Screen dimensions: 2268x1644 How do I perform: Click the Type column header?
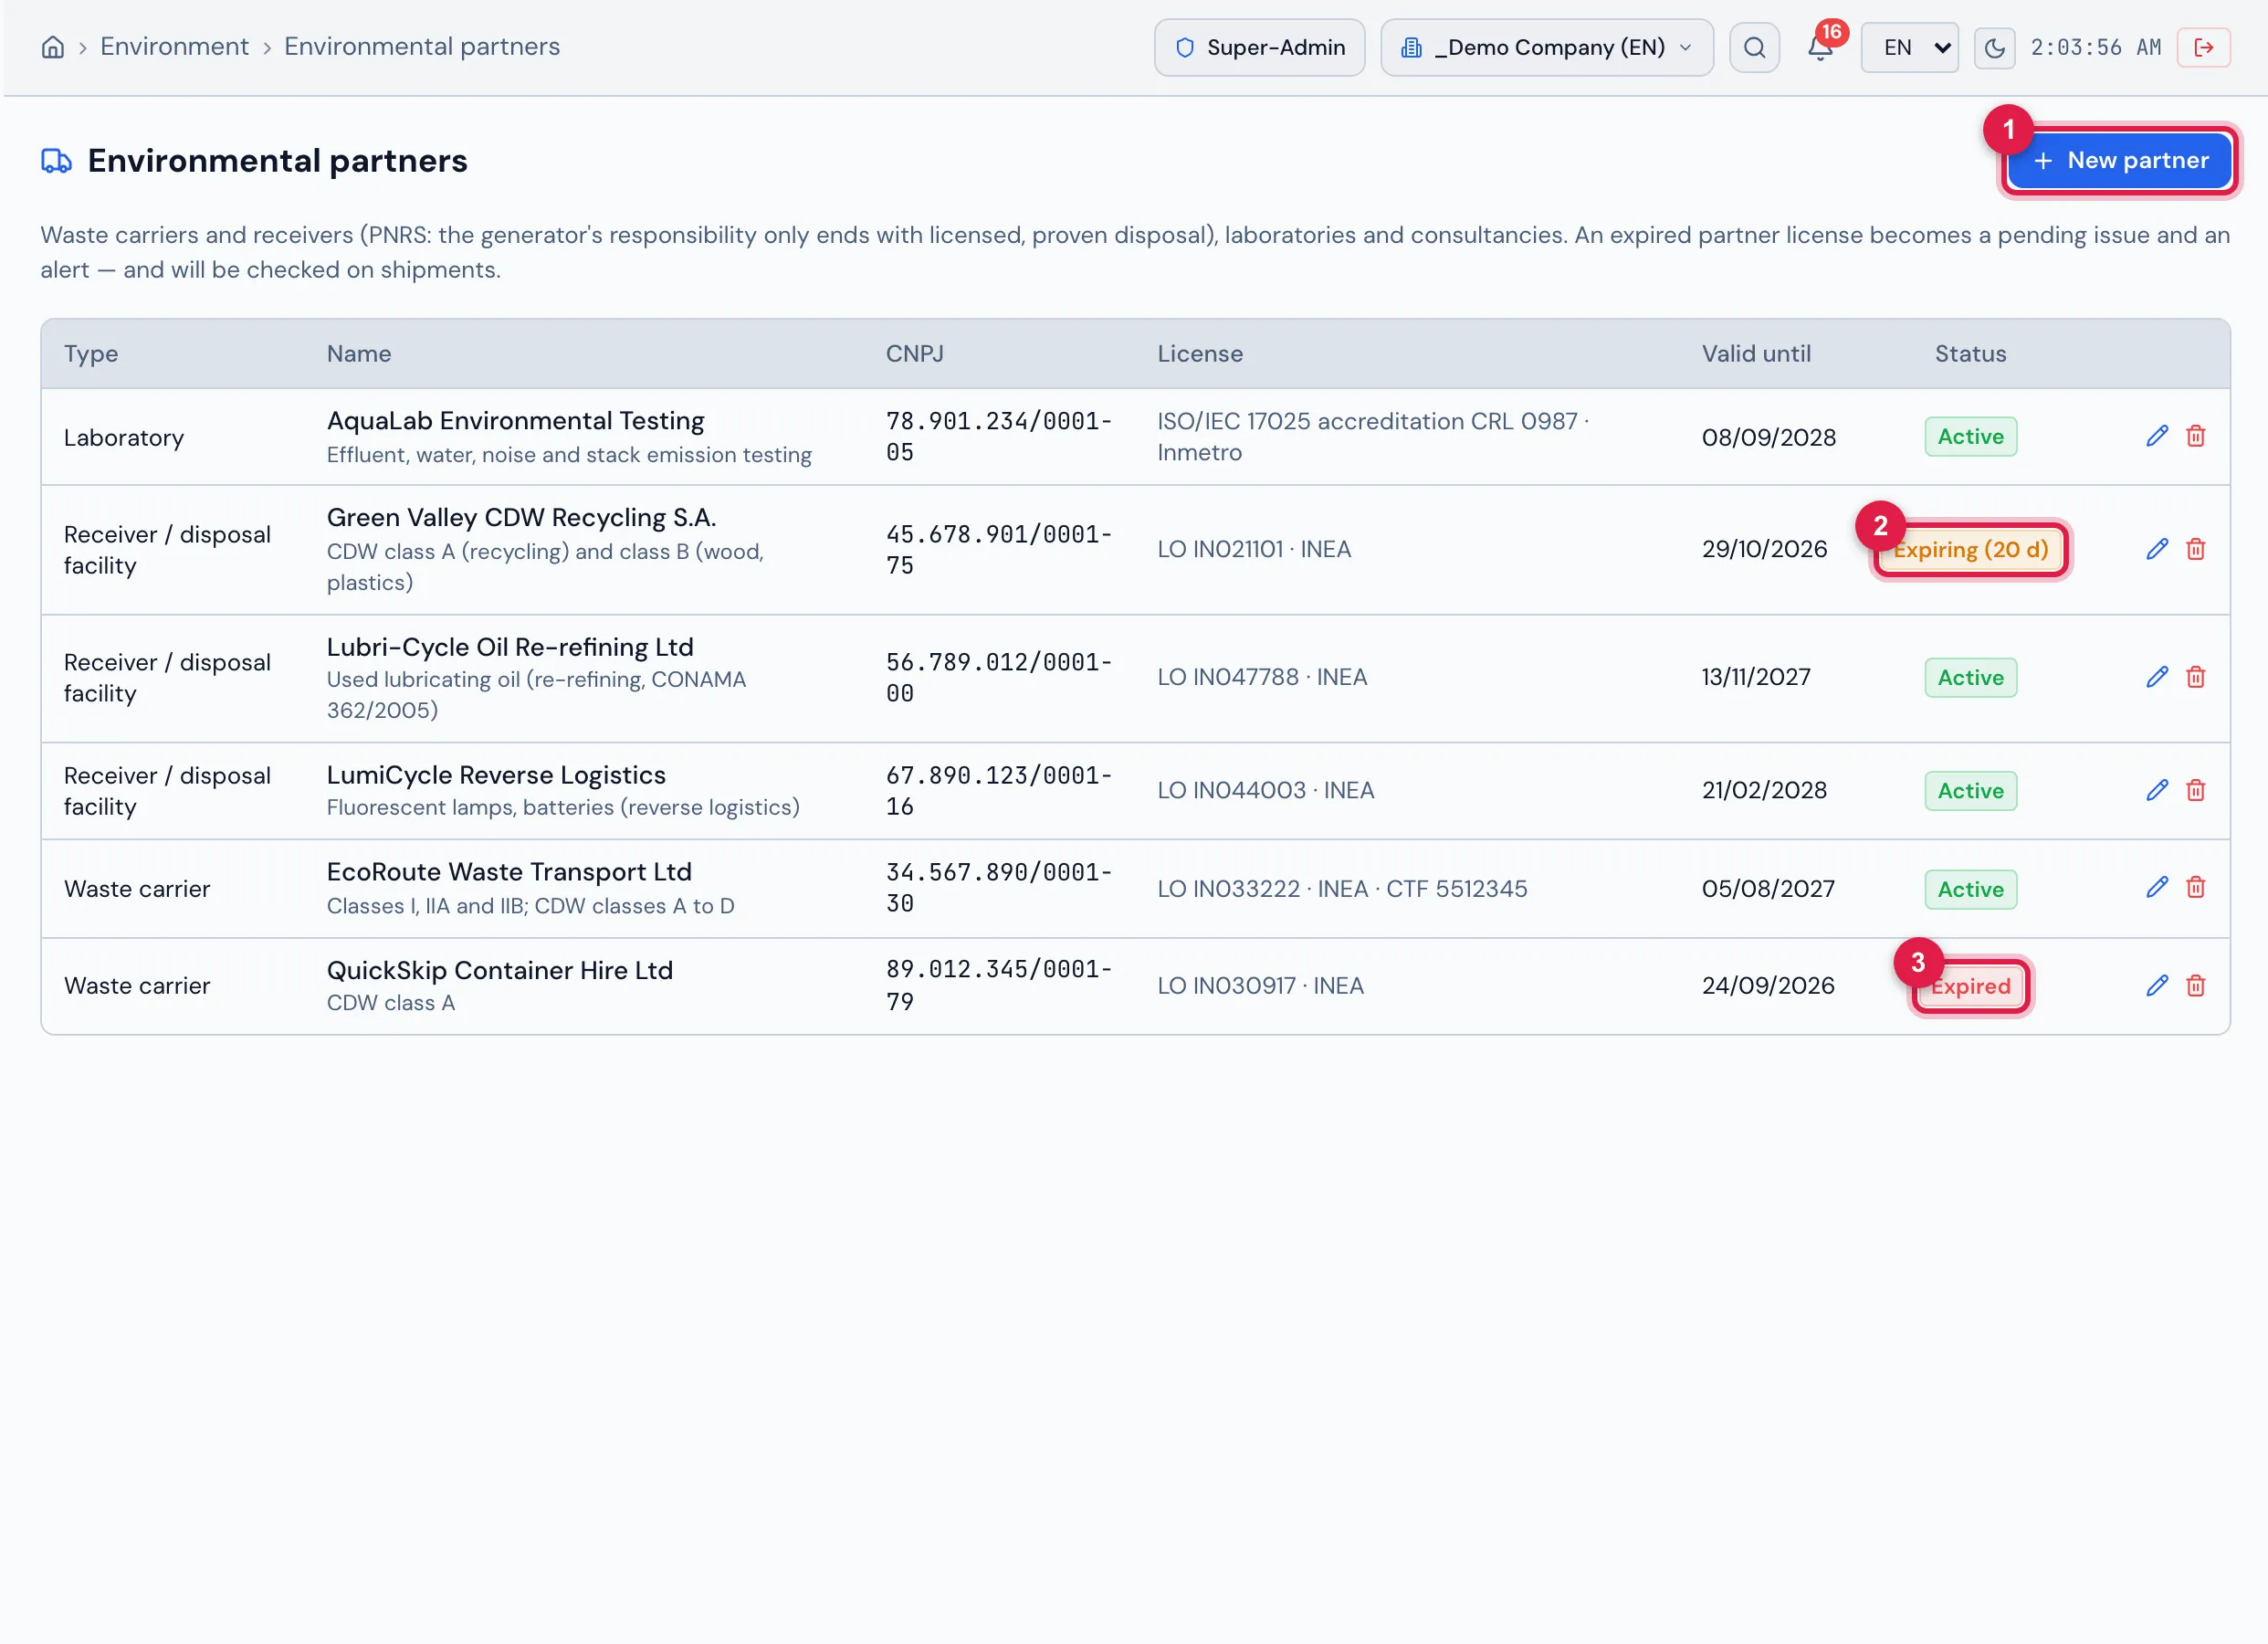click(x=91, y=353)
